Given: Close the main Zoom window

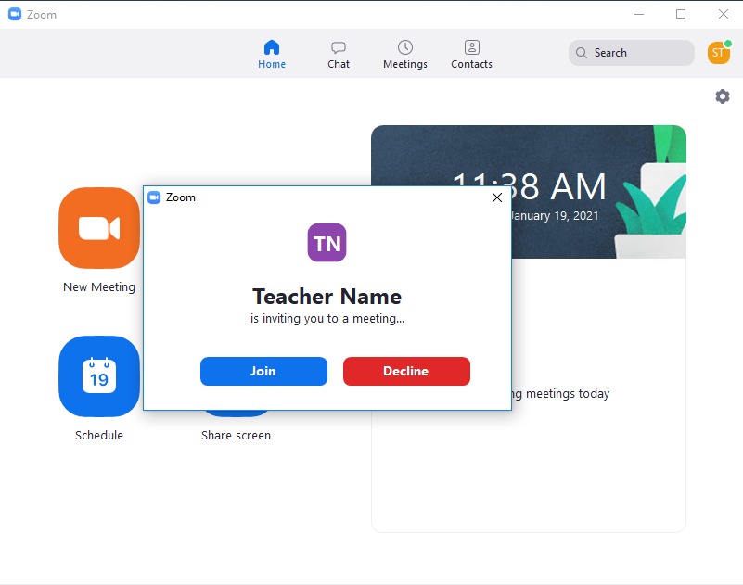Looking at the screenshot, I should tap(724, 14).
